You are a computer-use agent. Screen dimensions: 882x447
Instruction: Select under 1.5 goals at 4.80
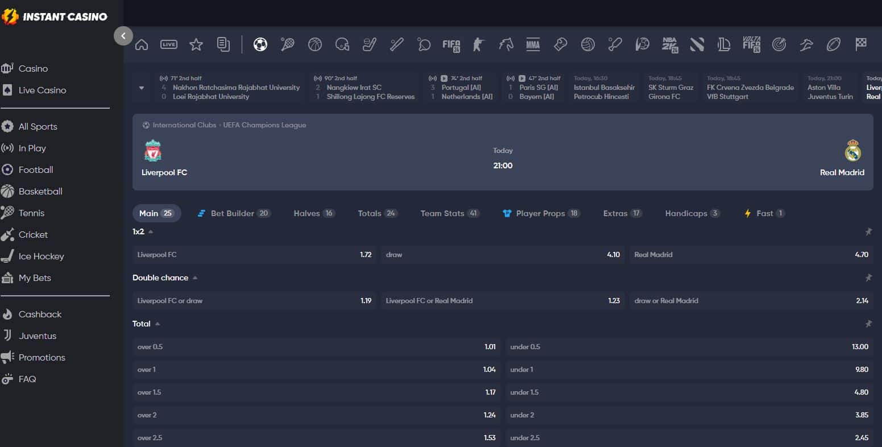click(x=689, y=392)
